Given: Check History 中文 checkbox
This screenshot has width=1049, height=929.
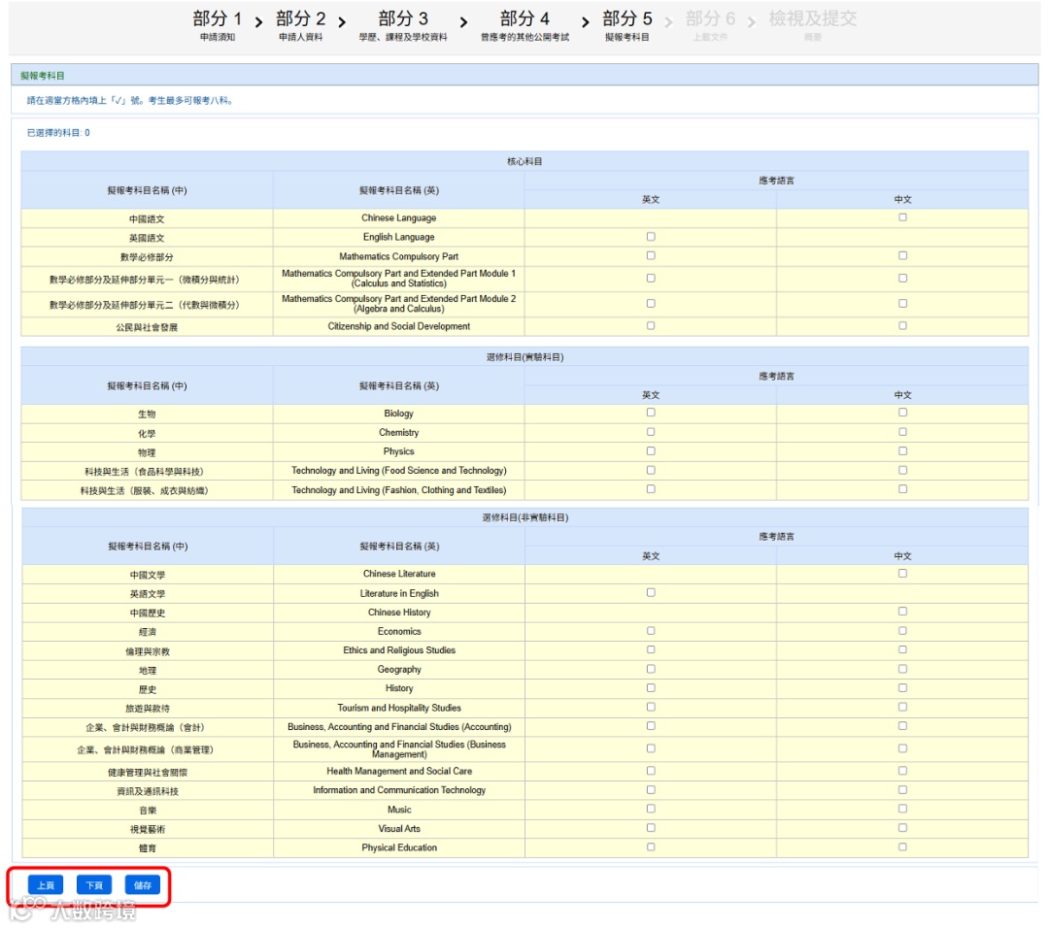Looking at the screenshot, I should click(902, 687).
